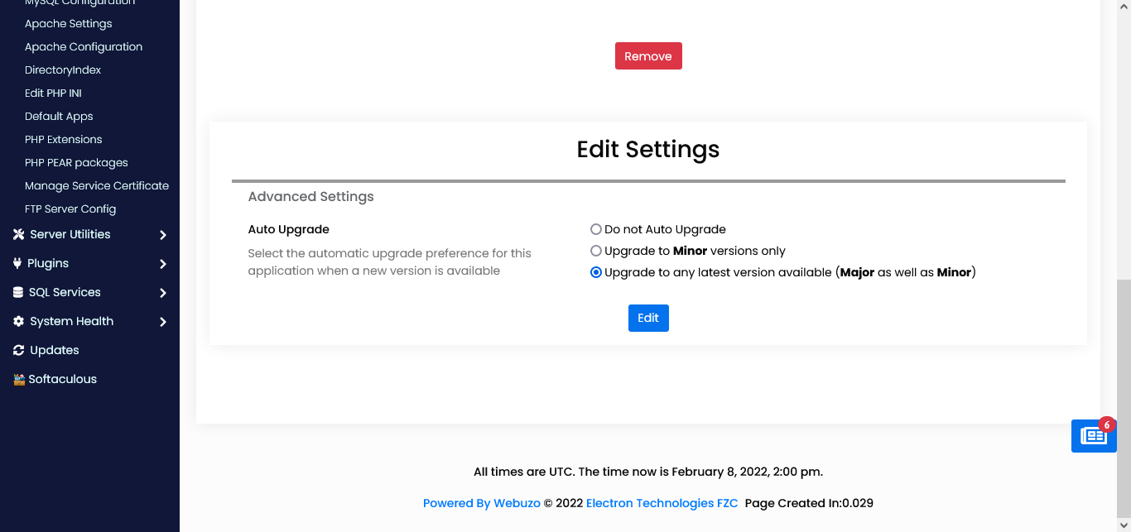Click the System Health gear icon
Image resolution: width=1131 pixels, height=532 pixels.
tap(18, 321)
